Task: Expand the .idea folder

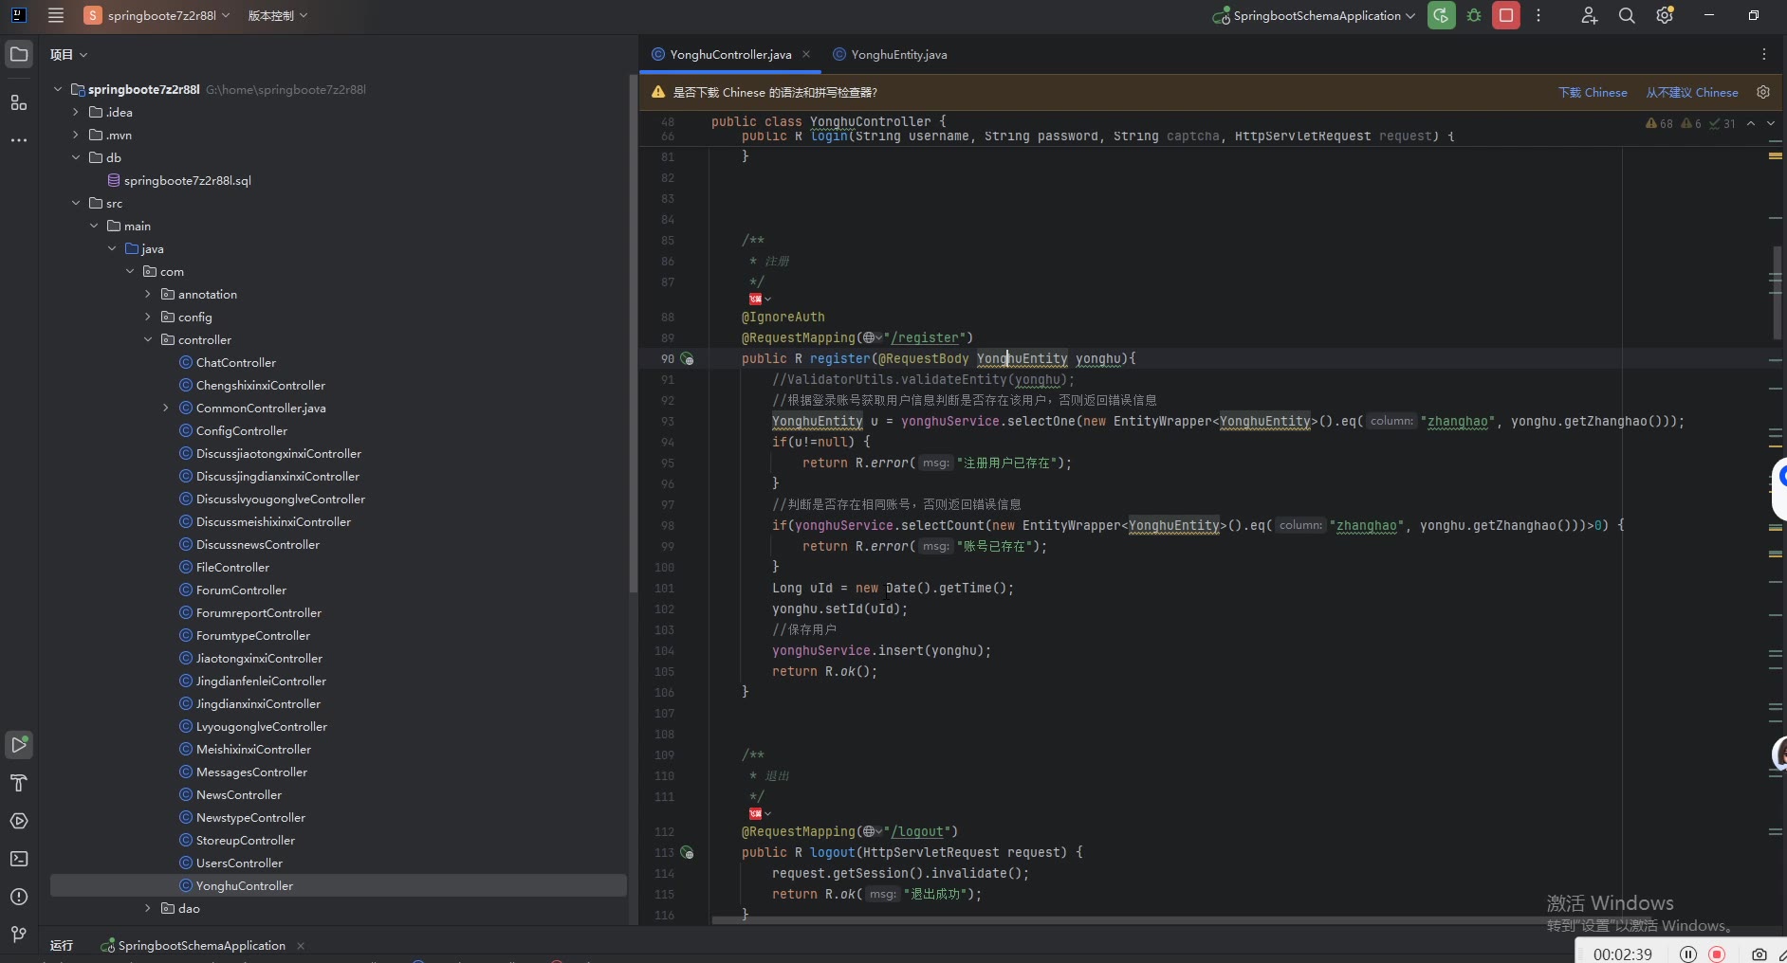Action: (x=76, y=113)
